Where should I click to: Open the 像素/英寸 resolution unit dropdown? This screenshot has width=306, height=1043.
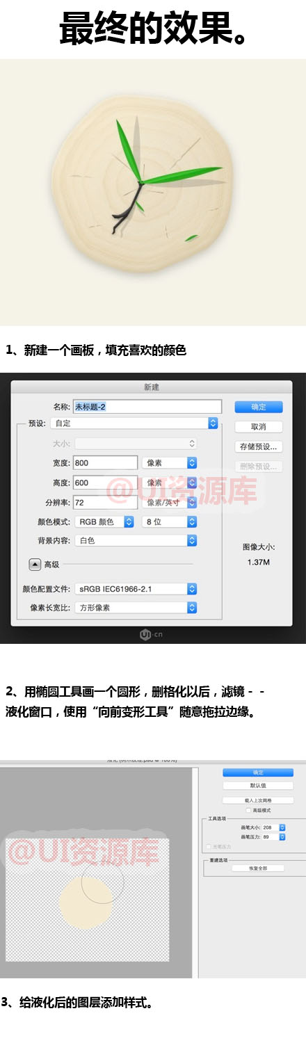[x=170, y=502]
